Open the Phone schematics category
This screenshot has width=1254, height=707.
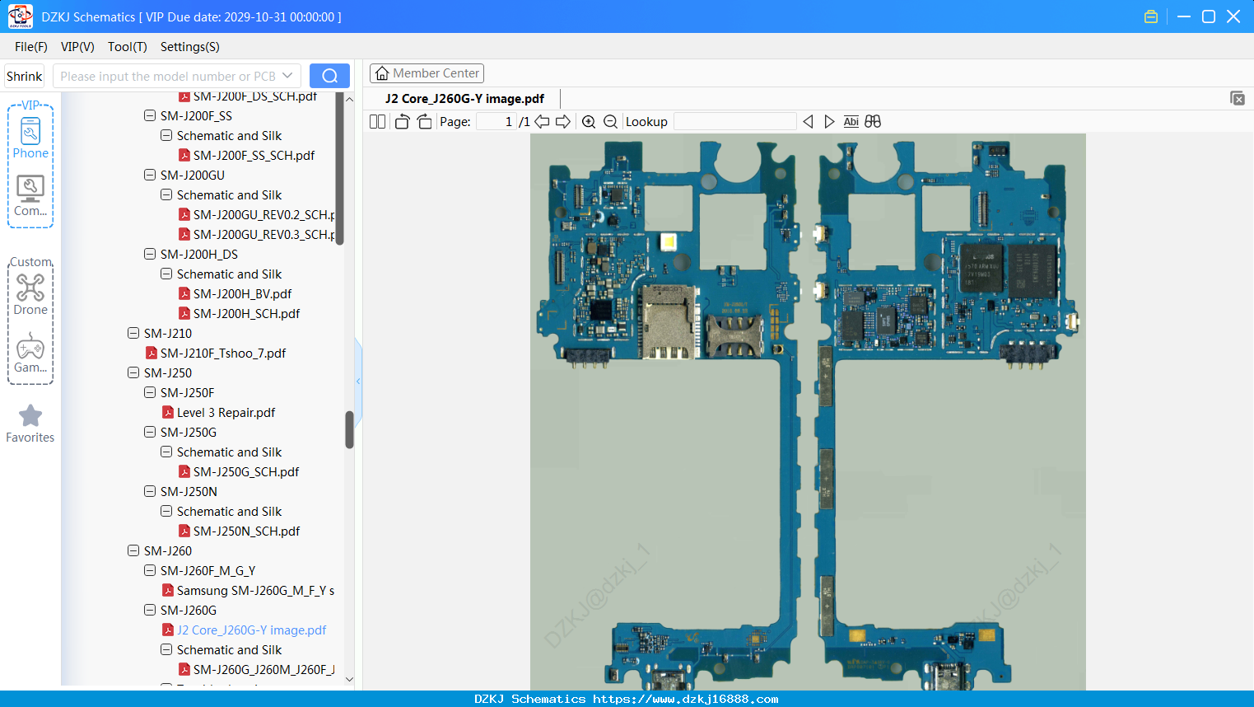pos(30,138)
